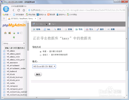The image size is (129, 100).
Task: Open the Operations tab
Action: [100, 29]
